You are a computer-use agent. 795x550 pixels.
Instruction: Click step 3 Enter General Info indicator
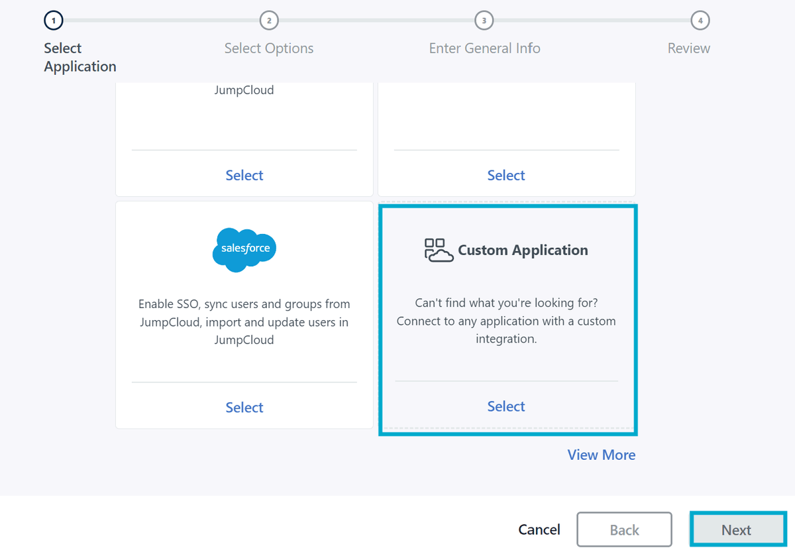(484, 21)
